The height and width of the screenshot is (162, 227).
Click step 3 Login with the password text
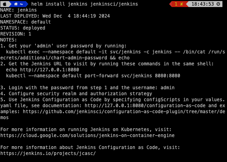pos(87,88)
